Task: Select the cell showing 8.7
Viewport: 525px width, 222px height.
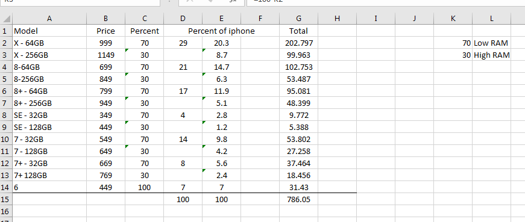Action: coord(221,55)
